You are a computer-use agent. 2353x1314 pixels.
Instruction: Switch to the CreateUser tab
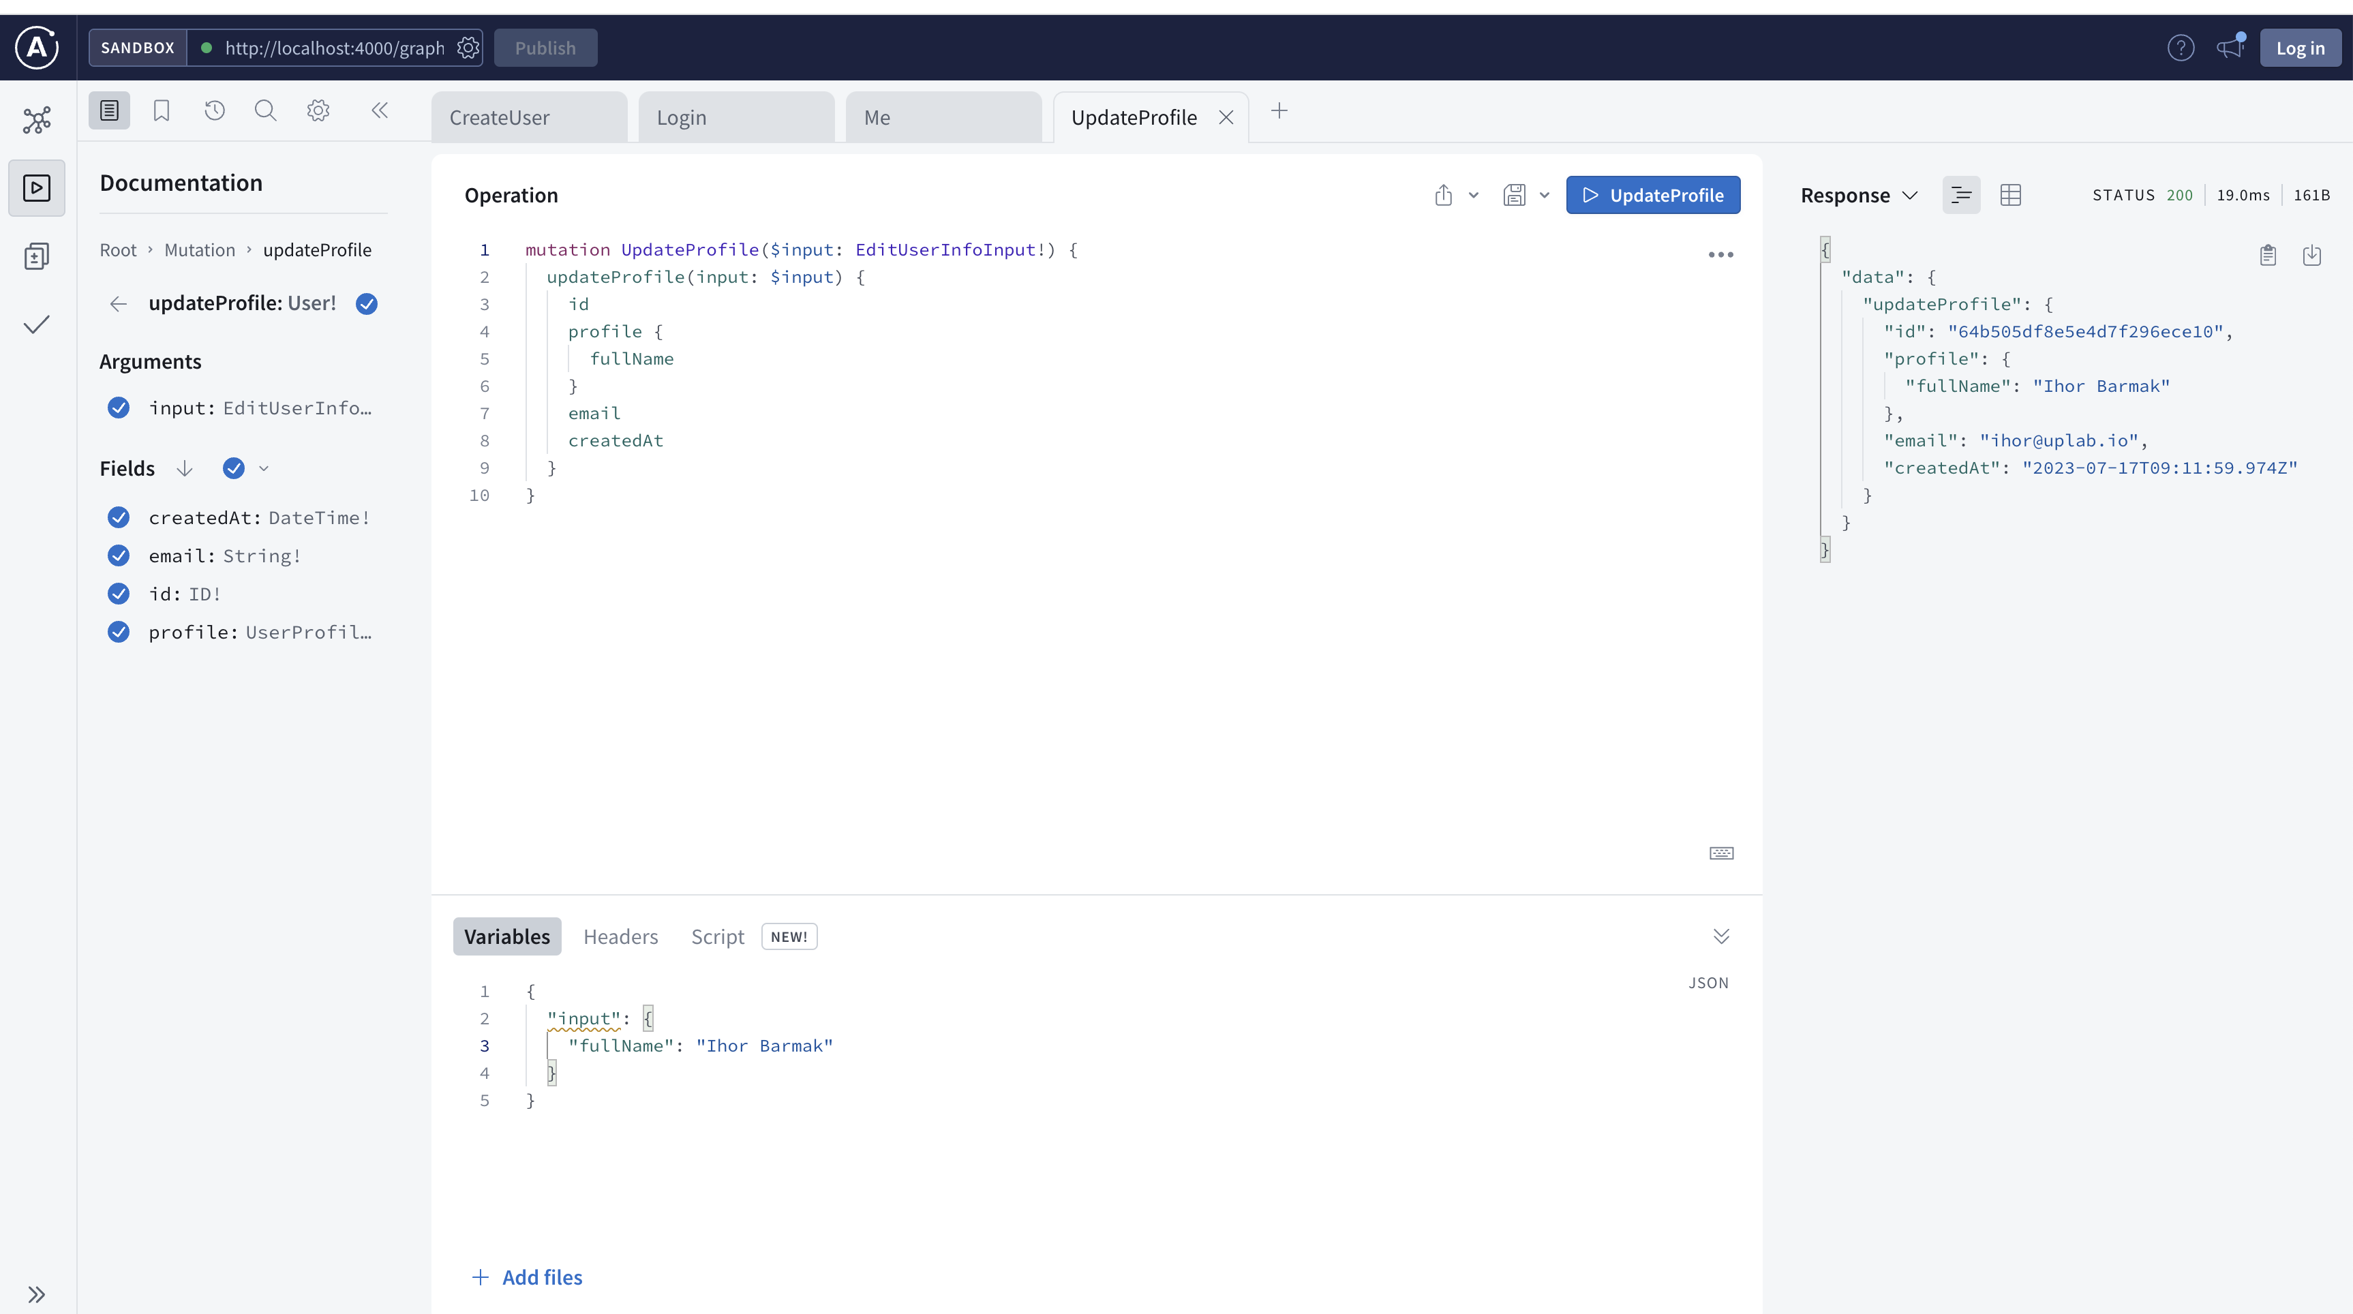coord(530,117)
